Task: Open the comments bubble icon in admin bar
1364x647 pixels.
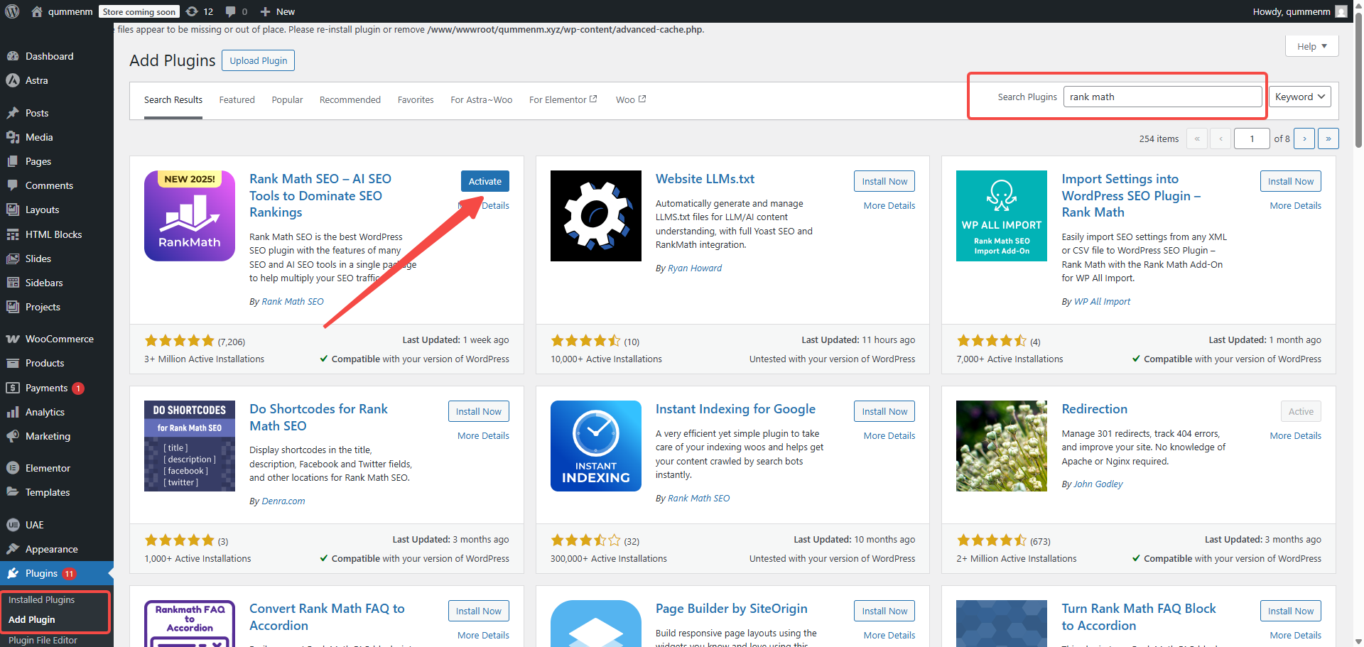Action: click(x=230, y=11)
